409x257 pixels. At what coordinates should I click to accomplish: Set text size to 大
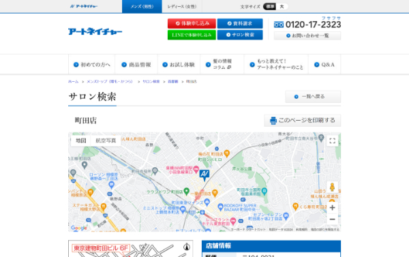[282, 7]
